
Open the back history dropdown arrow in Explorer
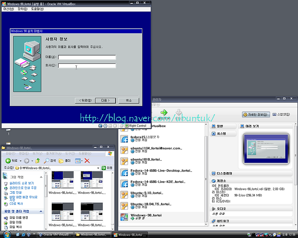pos(21,161)
